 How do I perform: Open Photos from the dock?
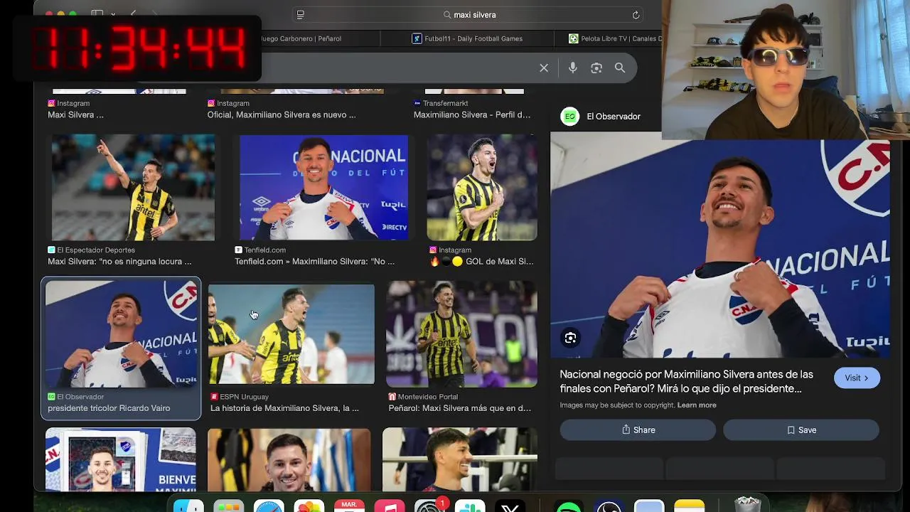(x=309, y=506)
